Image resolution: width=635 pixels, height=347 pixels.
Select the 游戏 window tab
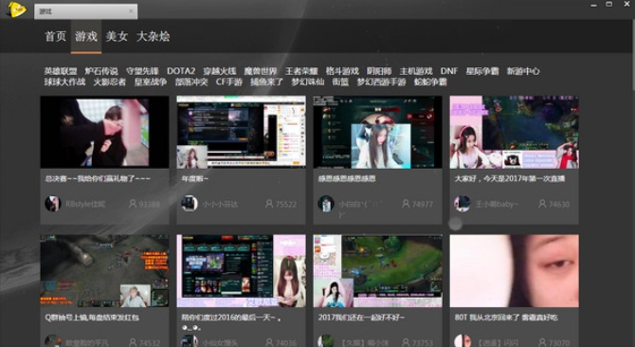(86, 11)
